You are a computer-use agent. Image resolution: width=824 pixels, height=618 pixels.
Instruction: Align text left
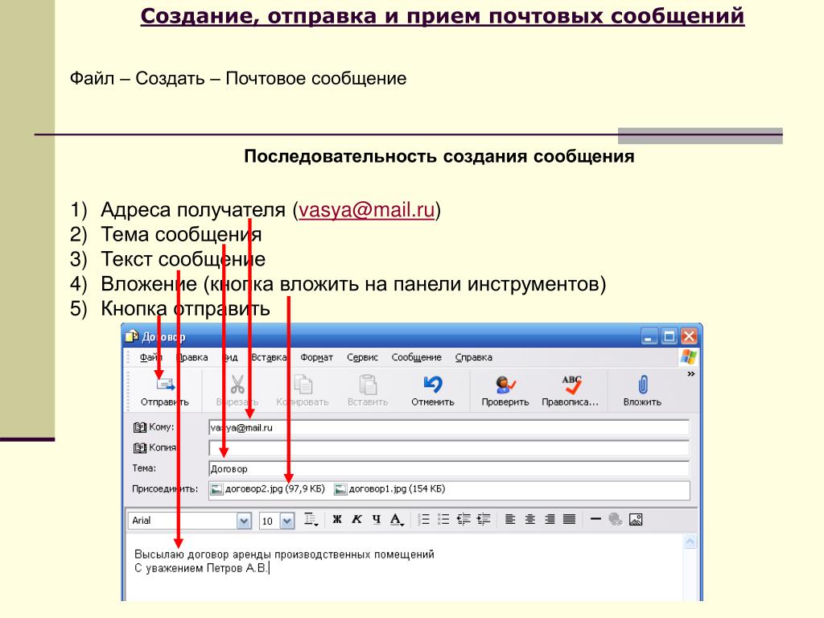tap(509, 520)
